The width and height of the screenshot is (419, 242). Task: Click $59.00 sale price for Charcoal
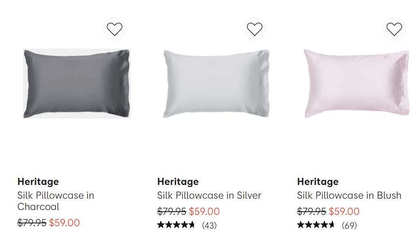point(64,223)
